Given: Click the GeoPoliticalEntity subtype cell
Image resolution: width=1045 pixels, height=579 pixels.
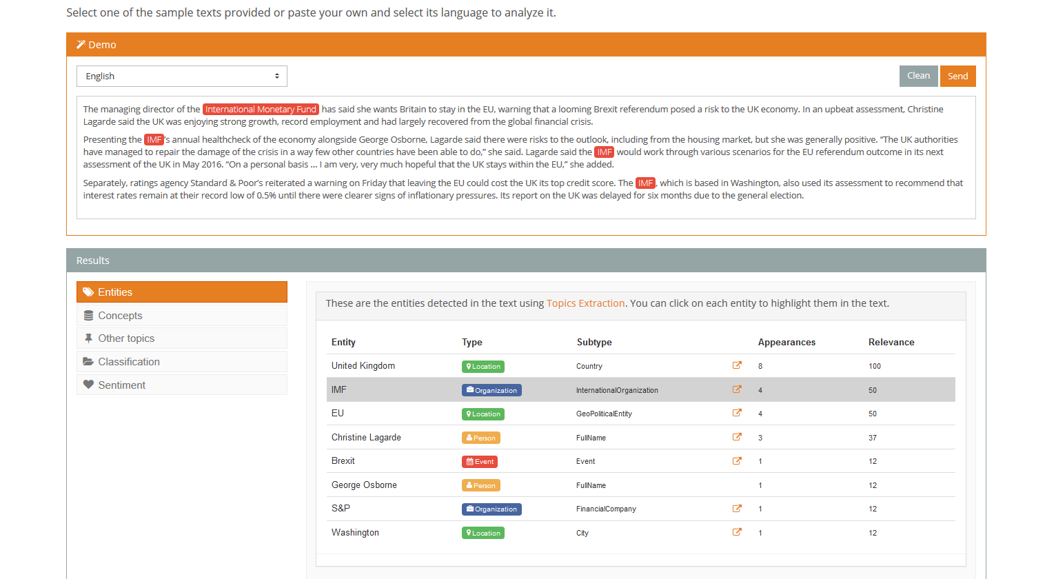Looking at the screenshot, I should (604, 414).
